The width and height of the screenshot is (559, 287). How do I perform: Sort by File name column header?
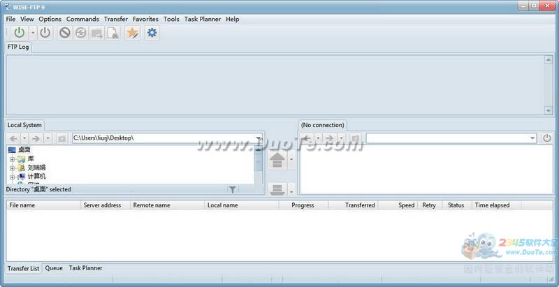43,205
